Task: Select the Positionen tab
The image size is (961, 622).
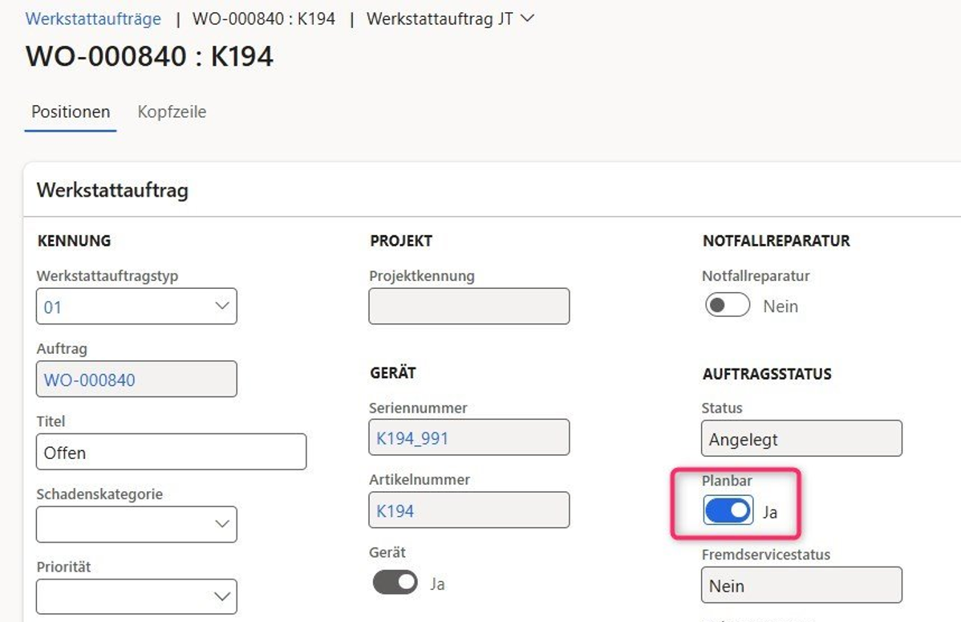Action: (70, 112)
